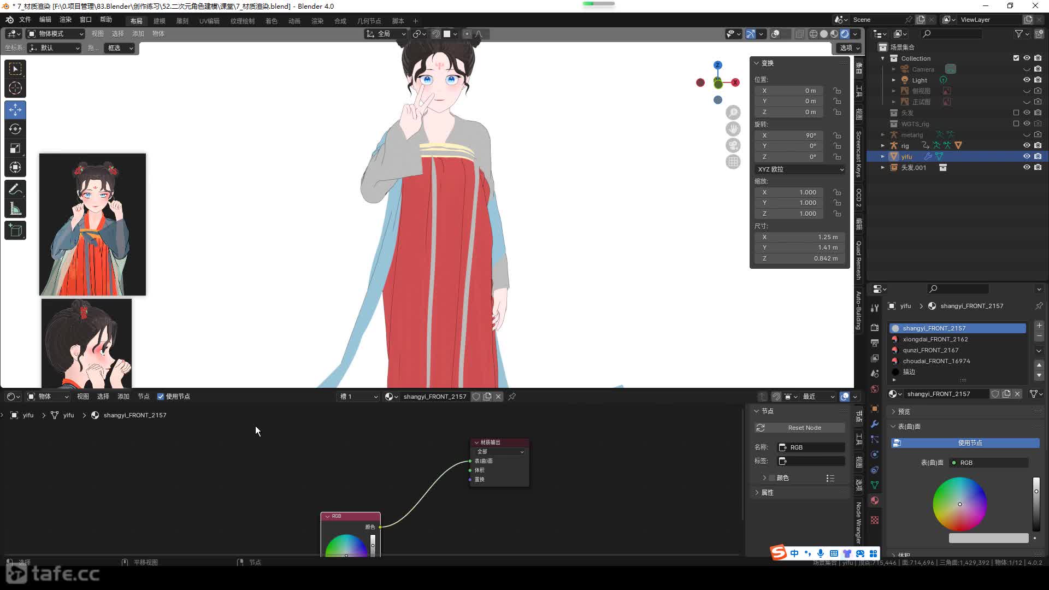Expand the 属性 section in node sidebar

click(767, 492)
